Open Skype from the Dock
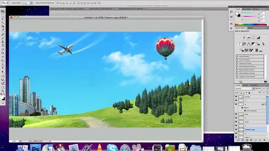269x151 pixels. (x=112, y=148)
